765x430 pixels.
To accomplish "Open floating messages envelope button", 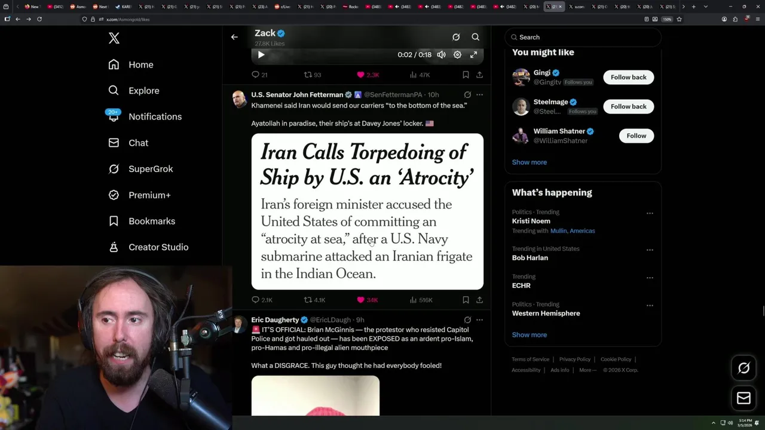I will (x=744, y=398).
